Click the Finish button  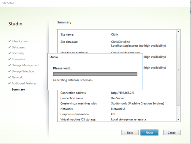149,133
